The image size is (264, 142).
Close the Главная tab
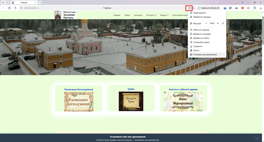(x=36, y=3)
